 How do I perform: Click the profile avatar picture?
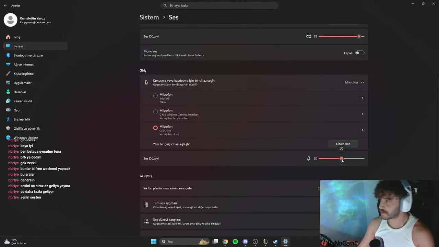click(10, 20)
